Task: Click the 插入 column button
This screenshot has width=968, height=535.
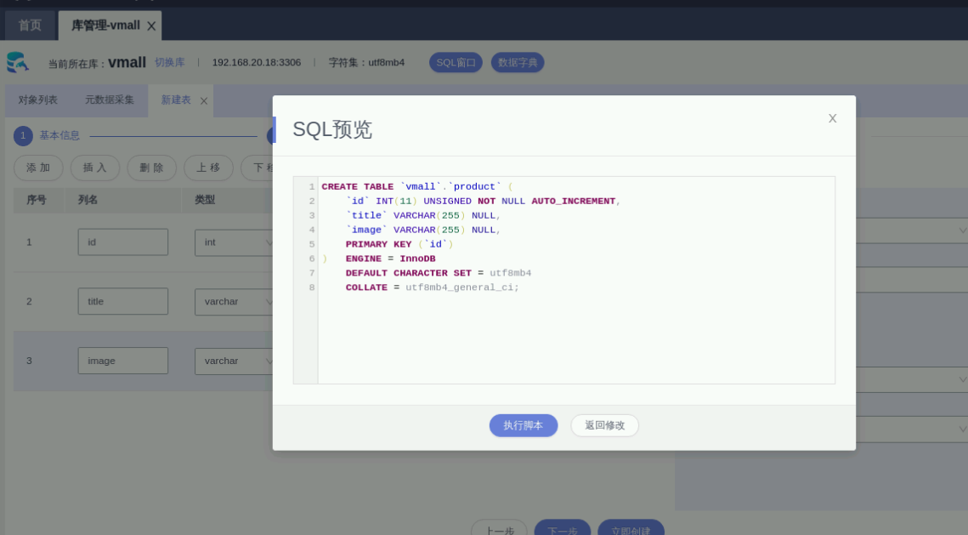Action: pyautogui.click(x=95, y=168)
